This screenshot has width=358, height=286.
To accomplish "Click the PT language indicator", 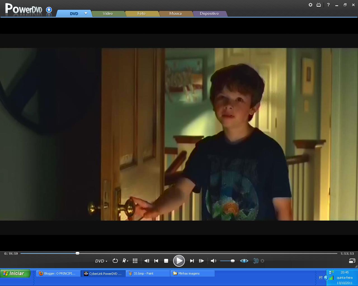I will [321, 278].
